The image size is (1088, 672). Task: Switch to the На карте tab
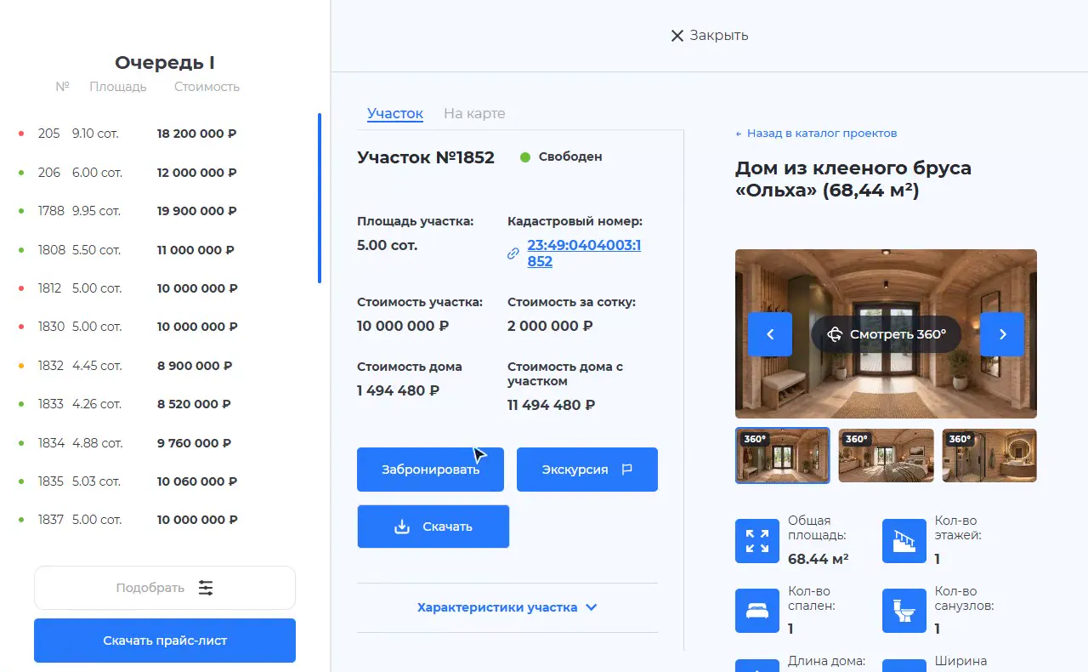pyautogui.click(x=474, y=113)
